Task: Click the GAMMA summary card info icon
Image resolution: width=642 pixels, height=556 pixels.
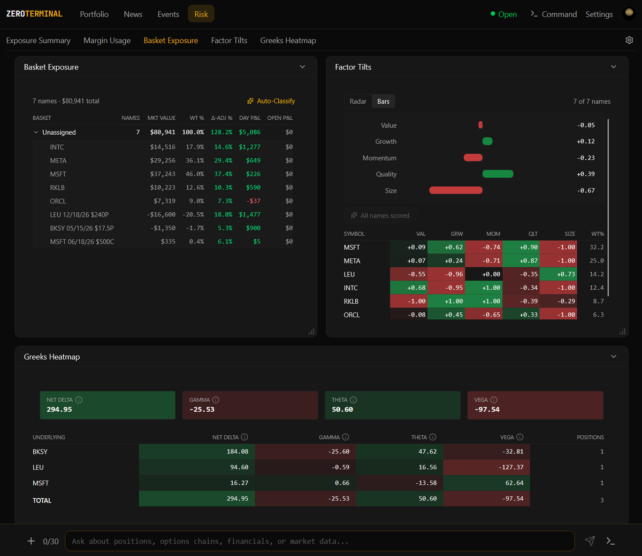Action: [216, 400]
